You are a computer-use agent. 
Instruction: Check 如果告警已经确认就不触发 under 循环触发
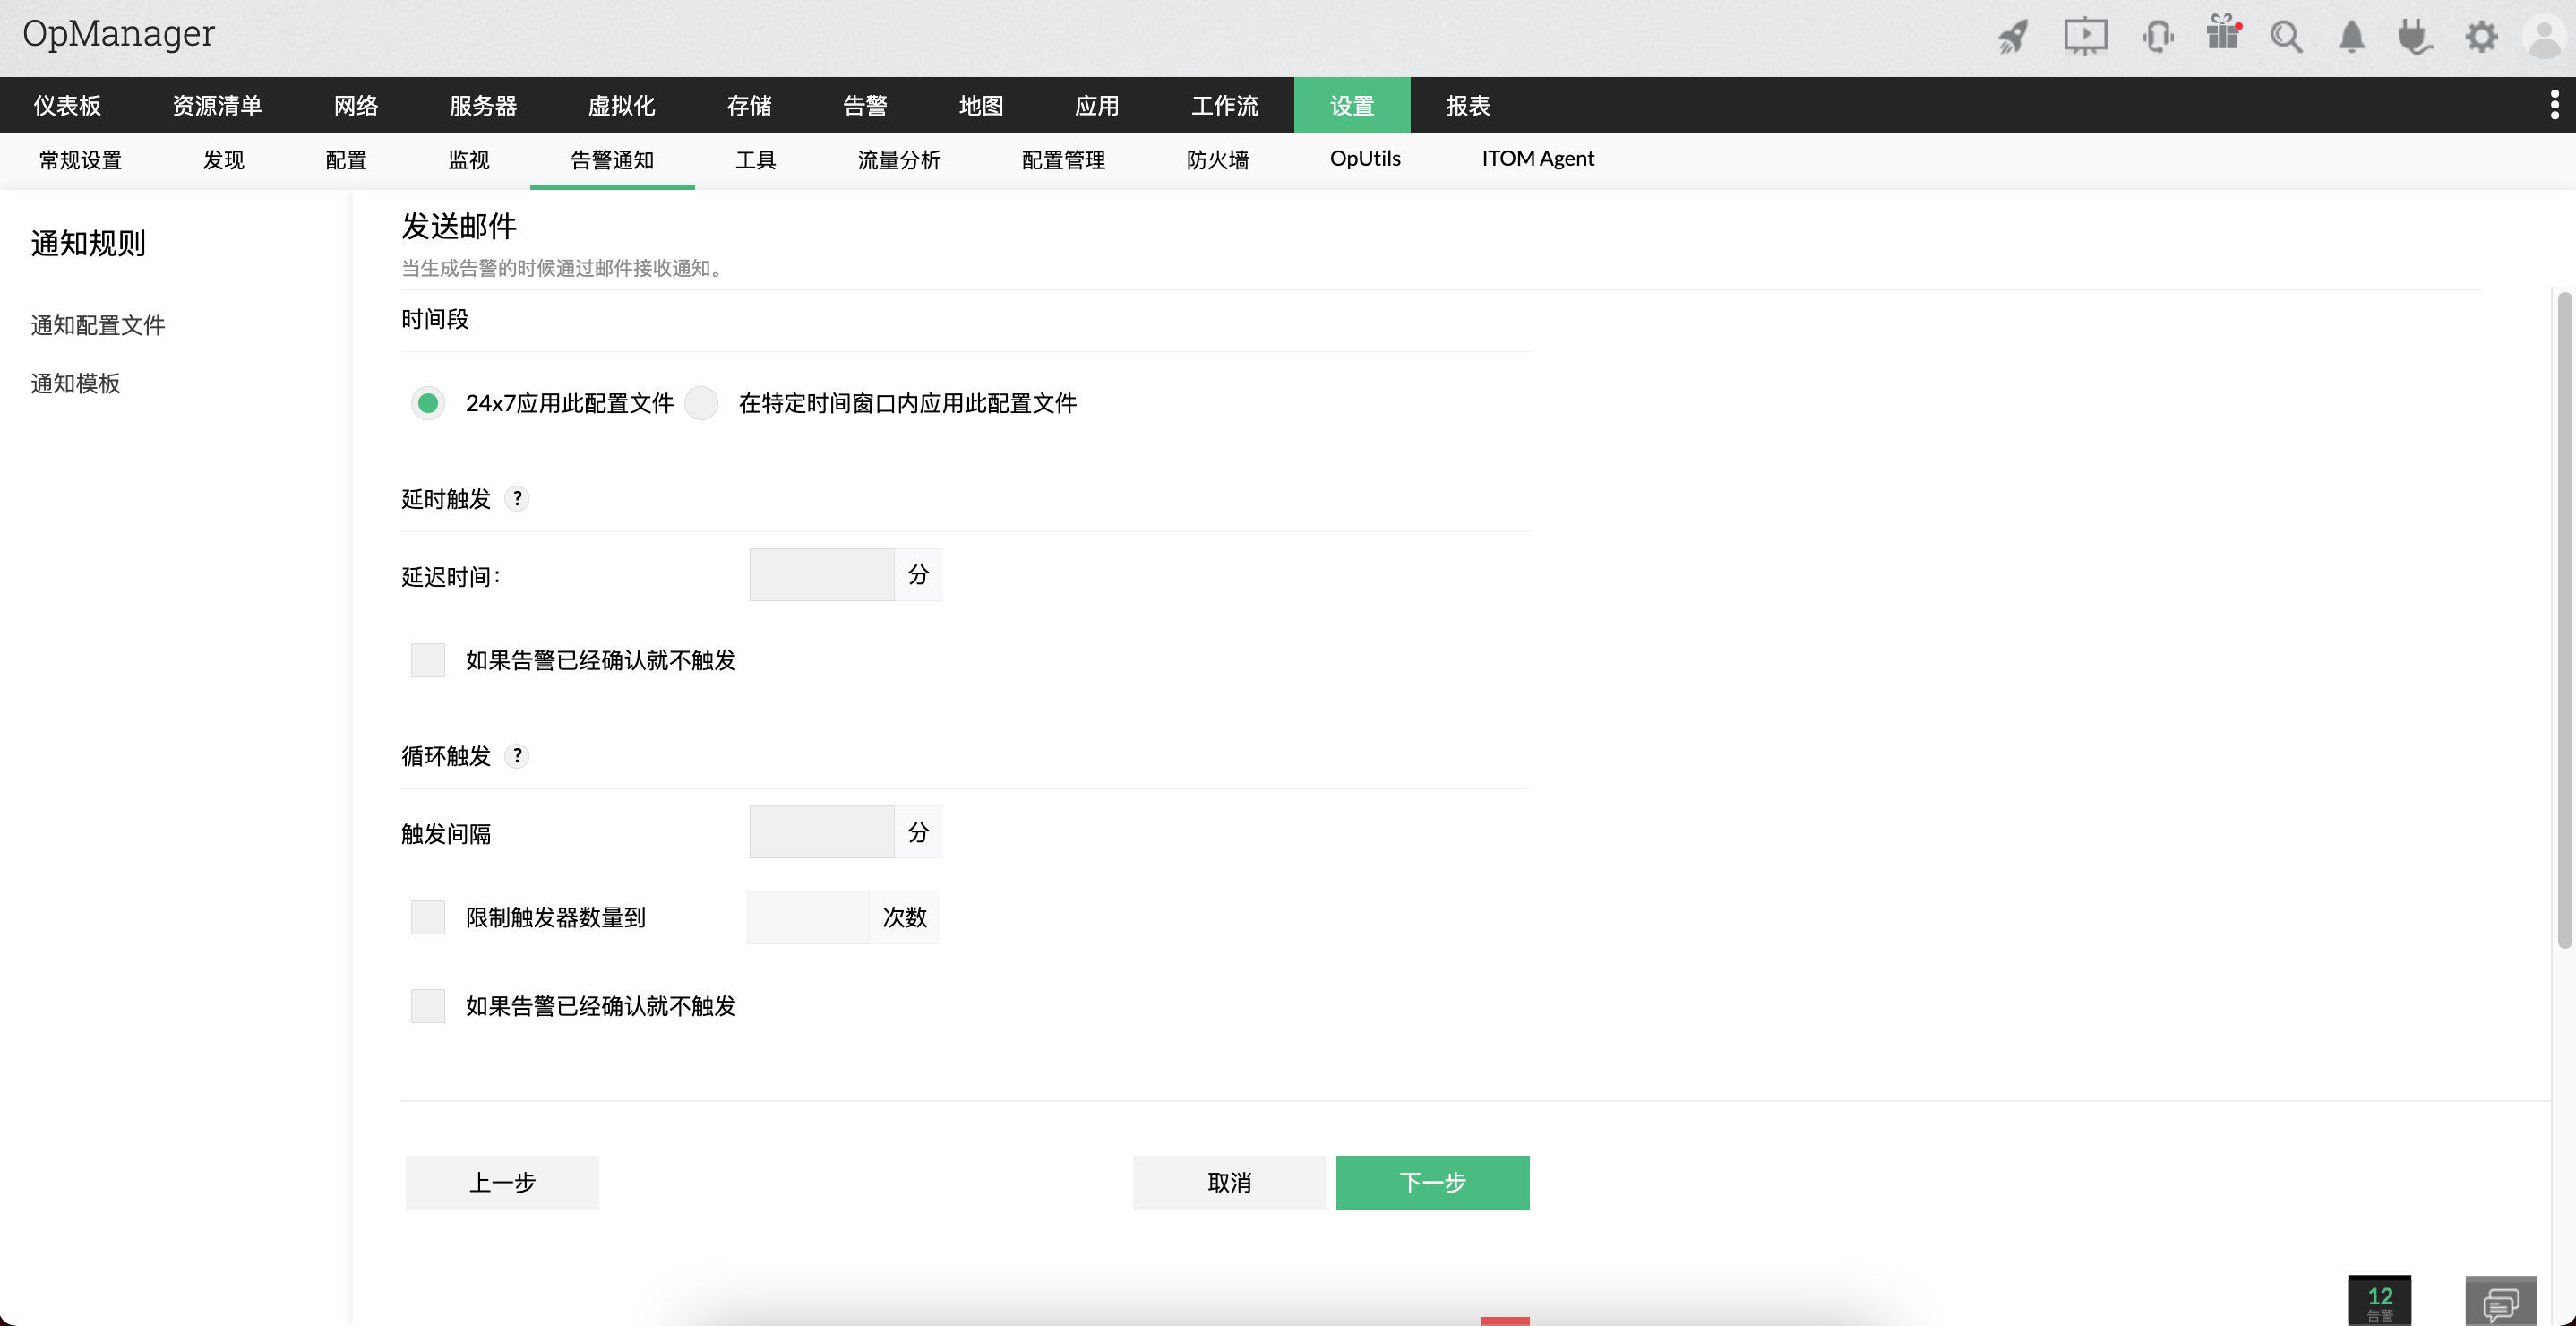428,1006
